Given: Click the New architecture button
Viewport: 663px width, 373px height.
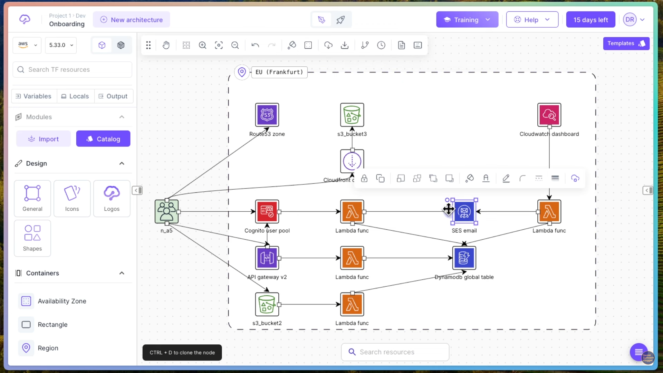Looking at the screenshot, I should [x=131, y=20].
